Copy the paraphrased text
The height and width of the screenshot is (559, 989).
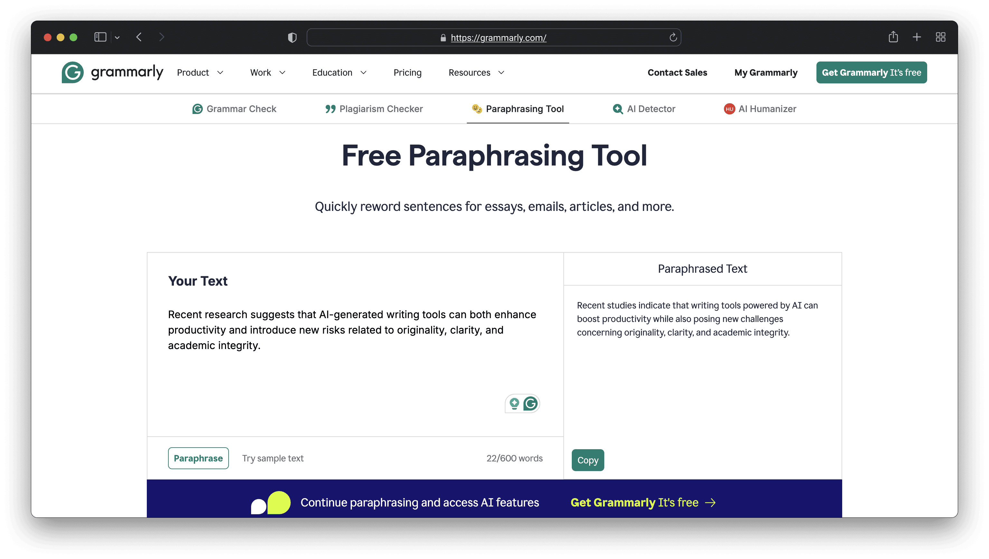coord(588,460)
